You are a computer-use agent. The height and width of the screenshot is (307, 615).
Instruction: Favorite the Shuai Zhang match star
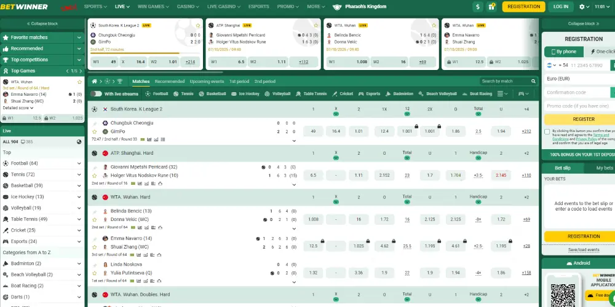click(x=94, y=247)
